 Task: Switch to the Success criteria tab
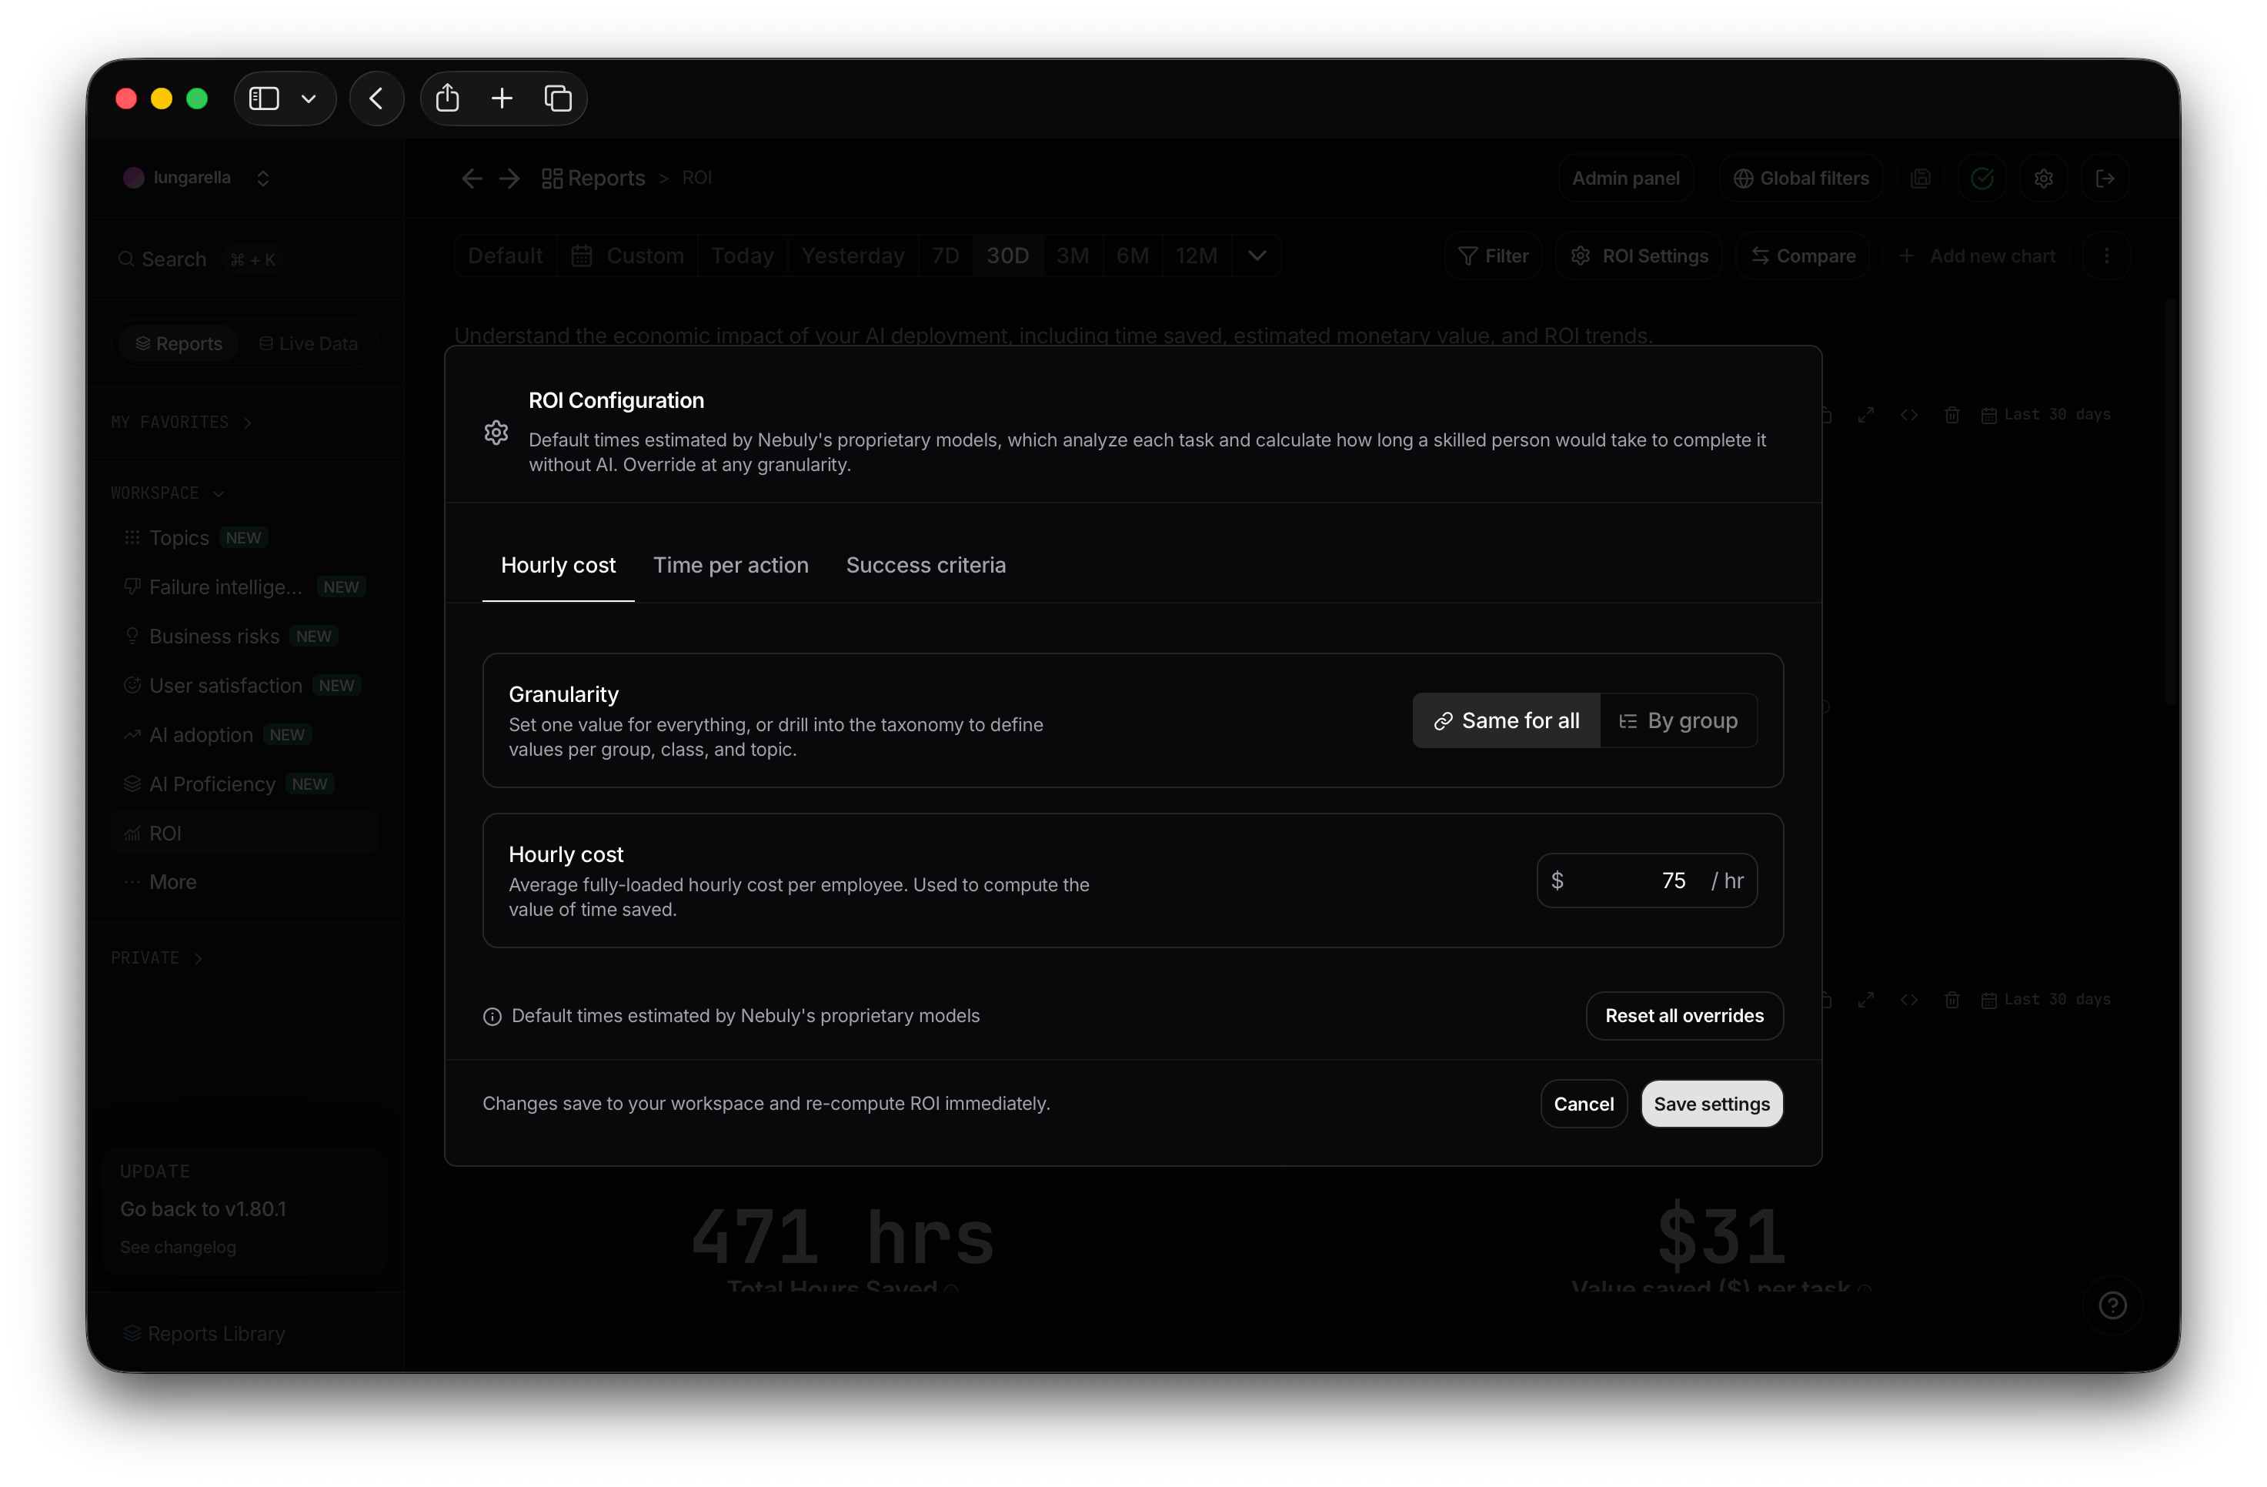click(926, 565)
